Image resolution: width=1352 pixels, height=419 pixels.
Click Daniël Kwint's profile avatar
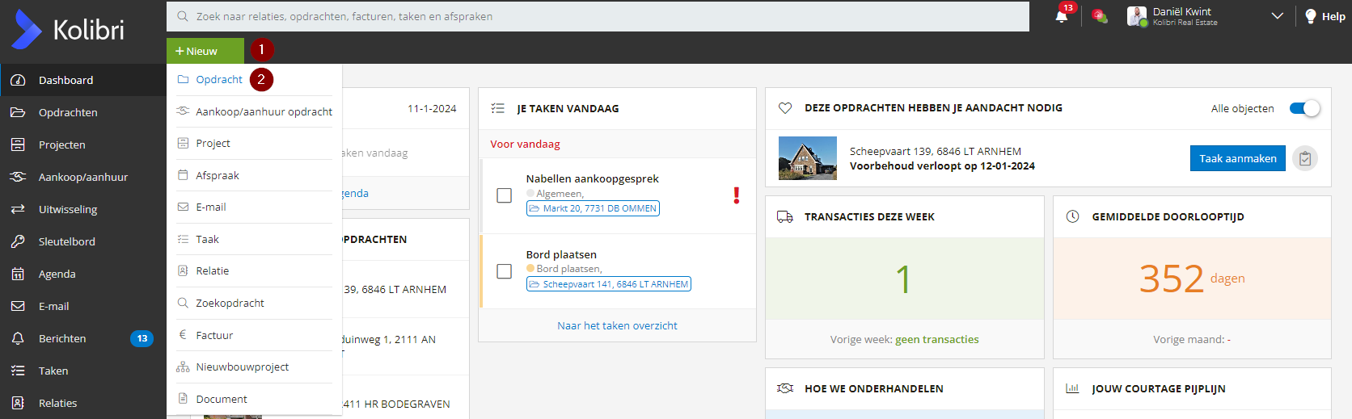(x=1137, y=16)
